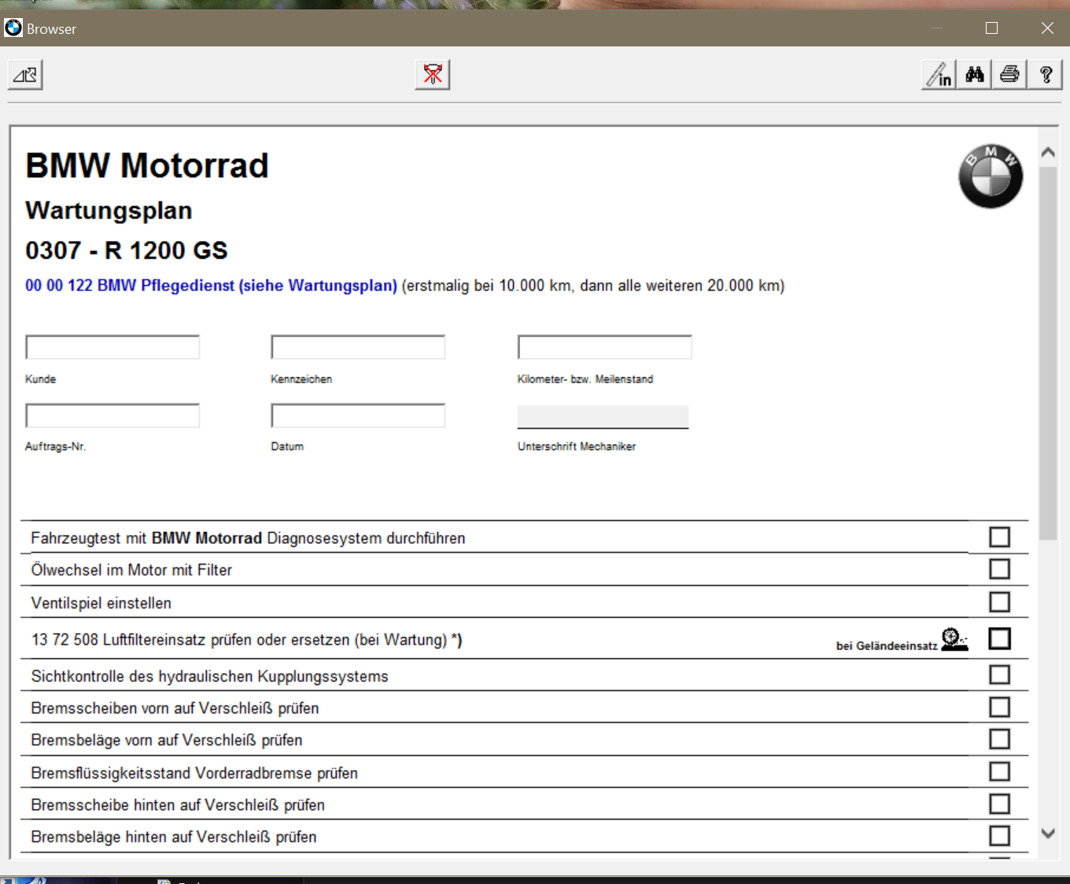Screen dimensions: 1070x884
Task: Focus the Kennzeichen text field
Action: click(358, 347)
